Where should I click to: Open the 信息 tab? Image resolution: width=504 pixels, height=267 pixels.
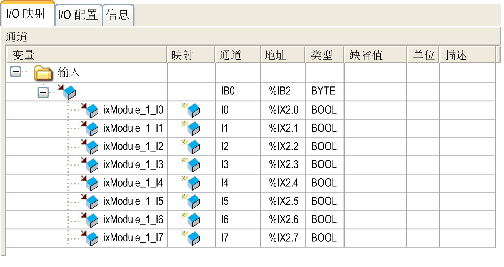[118, 15]
